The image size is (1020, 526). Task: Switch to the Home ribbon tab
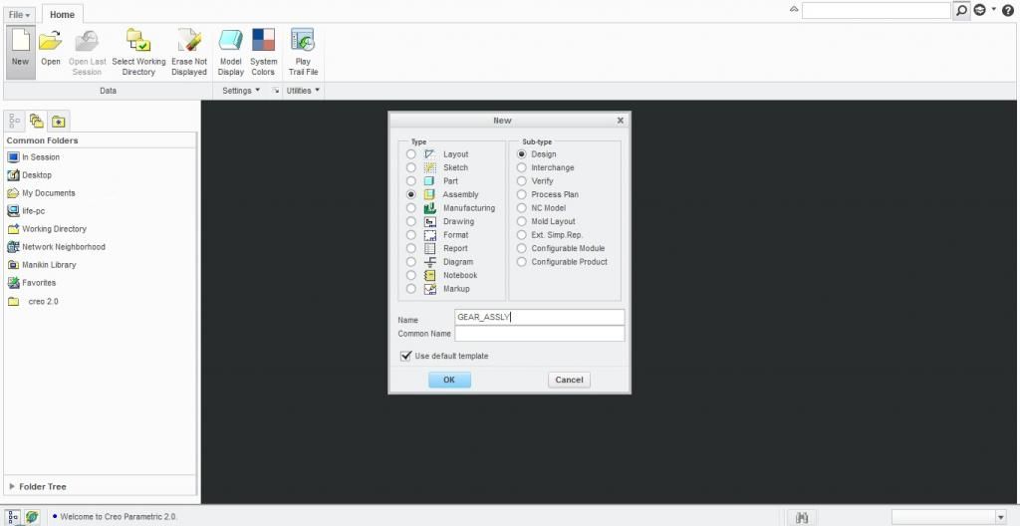(62, 14)
